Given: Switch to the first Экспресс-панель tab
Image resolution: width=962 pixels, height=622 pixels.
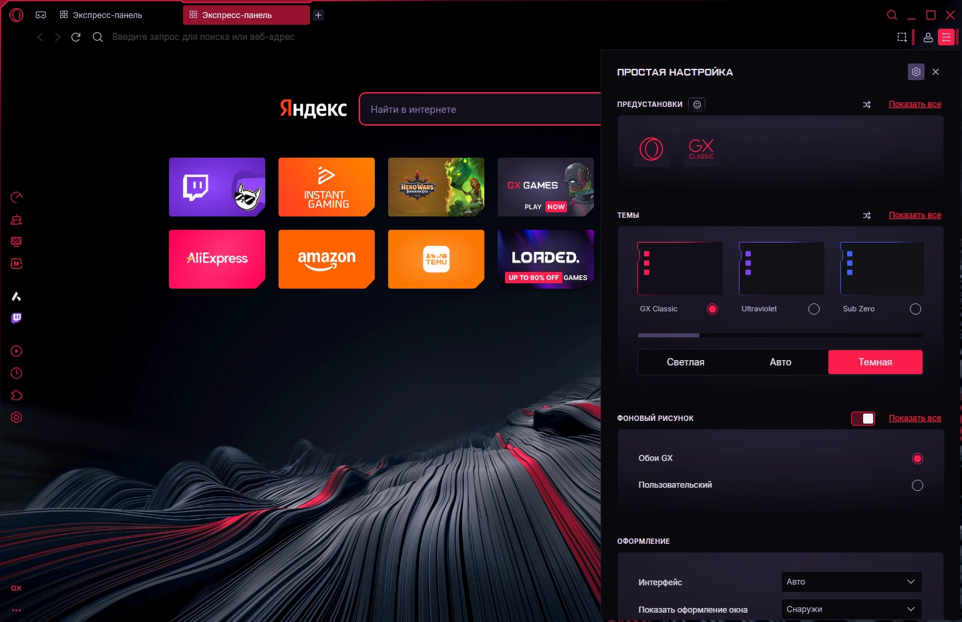Looking at the screenshot, I should [116, 15].
